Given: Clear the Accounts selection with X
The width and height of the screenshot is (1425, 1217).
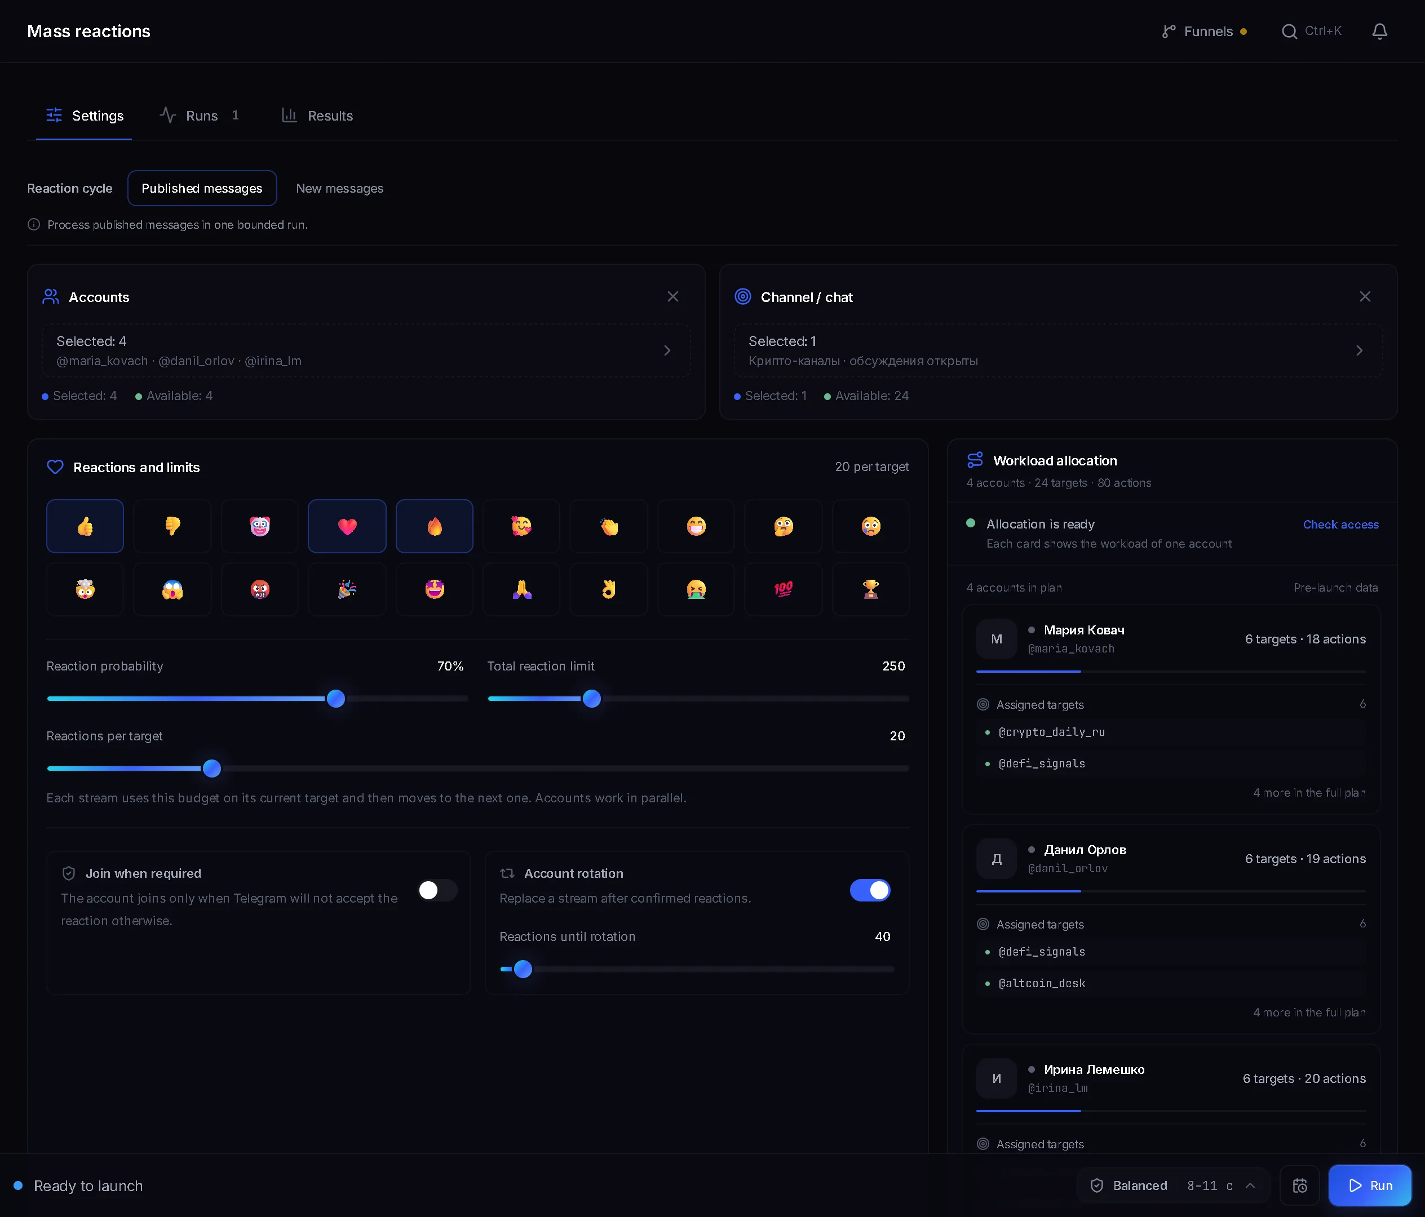Looking at the screenshot, I should [673, 296].
